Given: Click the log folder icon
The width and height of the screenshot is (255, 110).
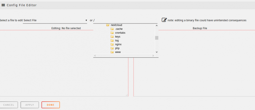Looking at the screenshot, I should (x=112, y=41).
